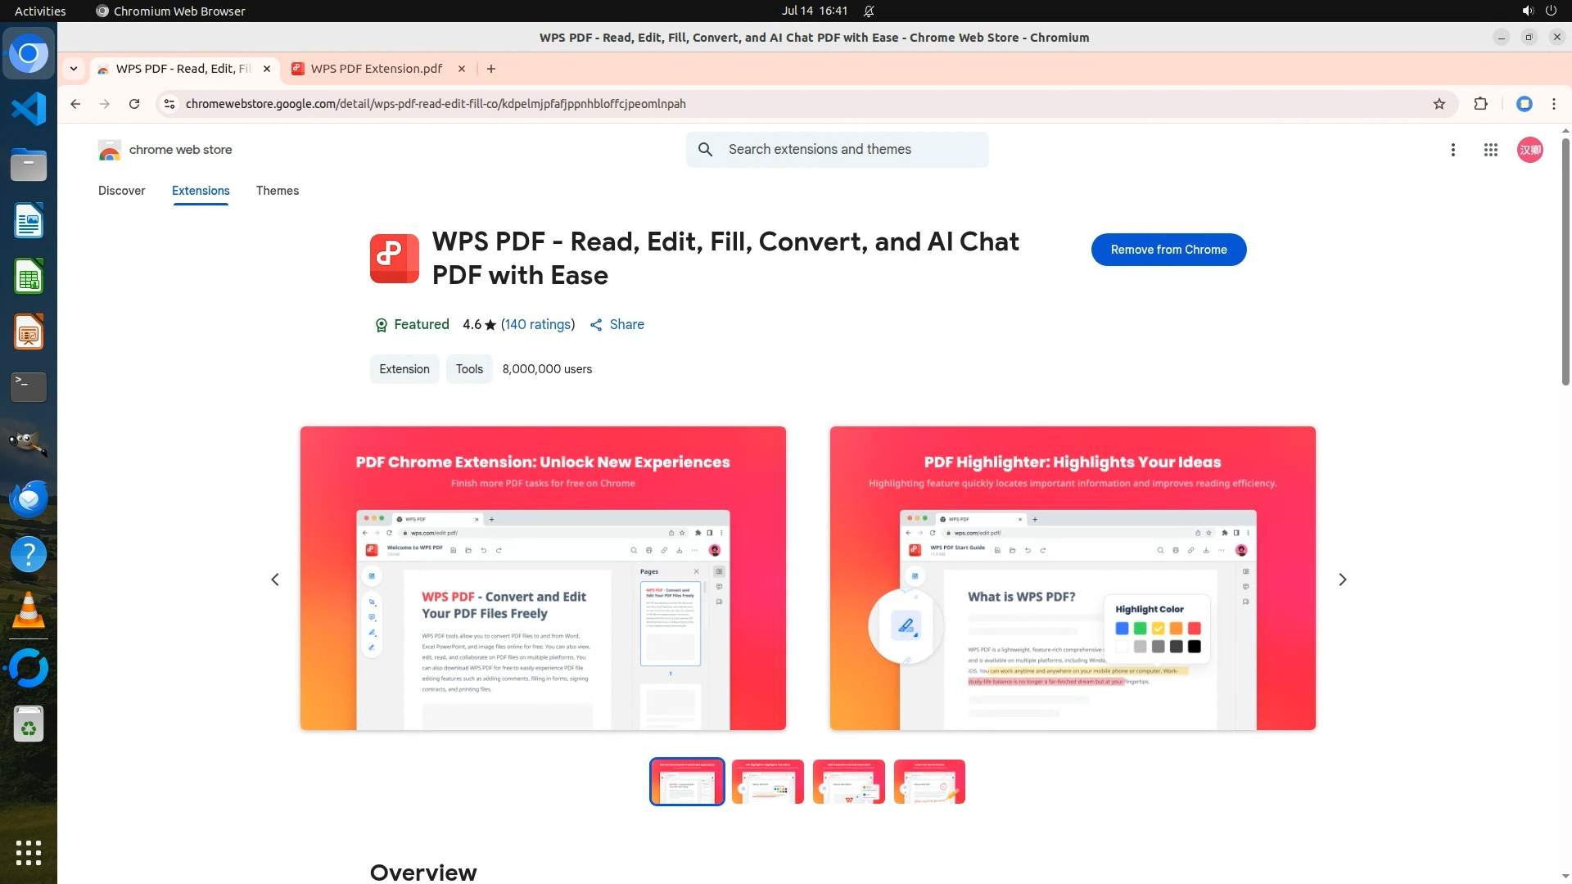Open the Chromium three-dot browser menu
This screenshot has height=884, width=1572.
[1554, 104]
